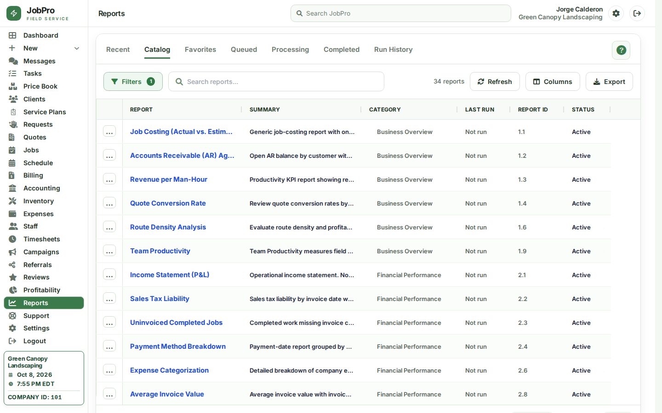
Task: Open settings gear icon in header
Action: (x=616, y=13)
